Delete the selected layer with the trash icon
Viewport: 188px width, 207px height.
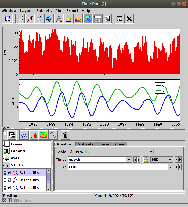tap(65, 135)
